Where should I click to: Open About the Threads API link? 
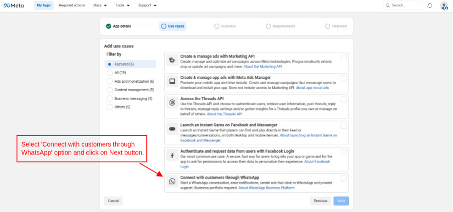coord(224,114)
